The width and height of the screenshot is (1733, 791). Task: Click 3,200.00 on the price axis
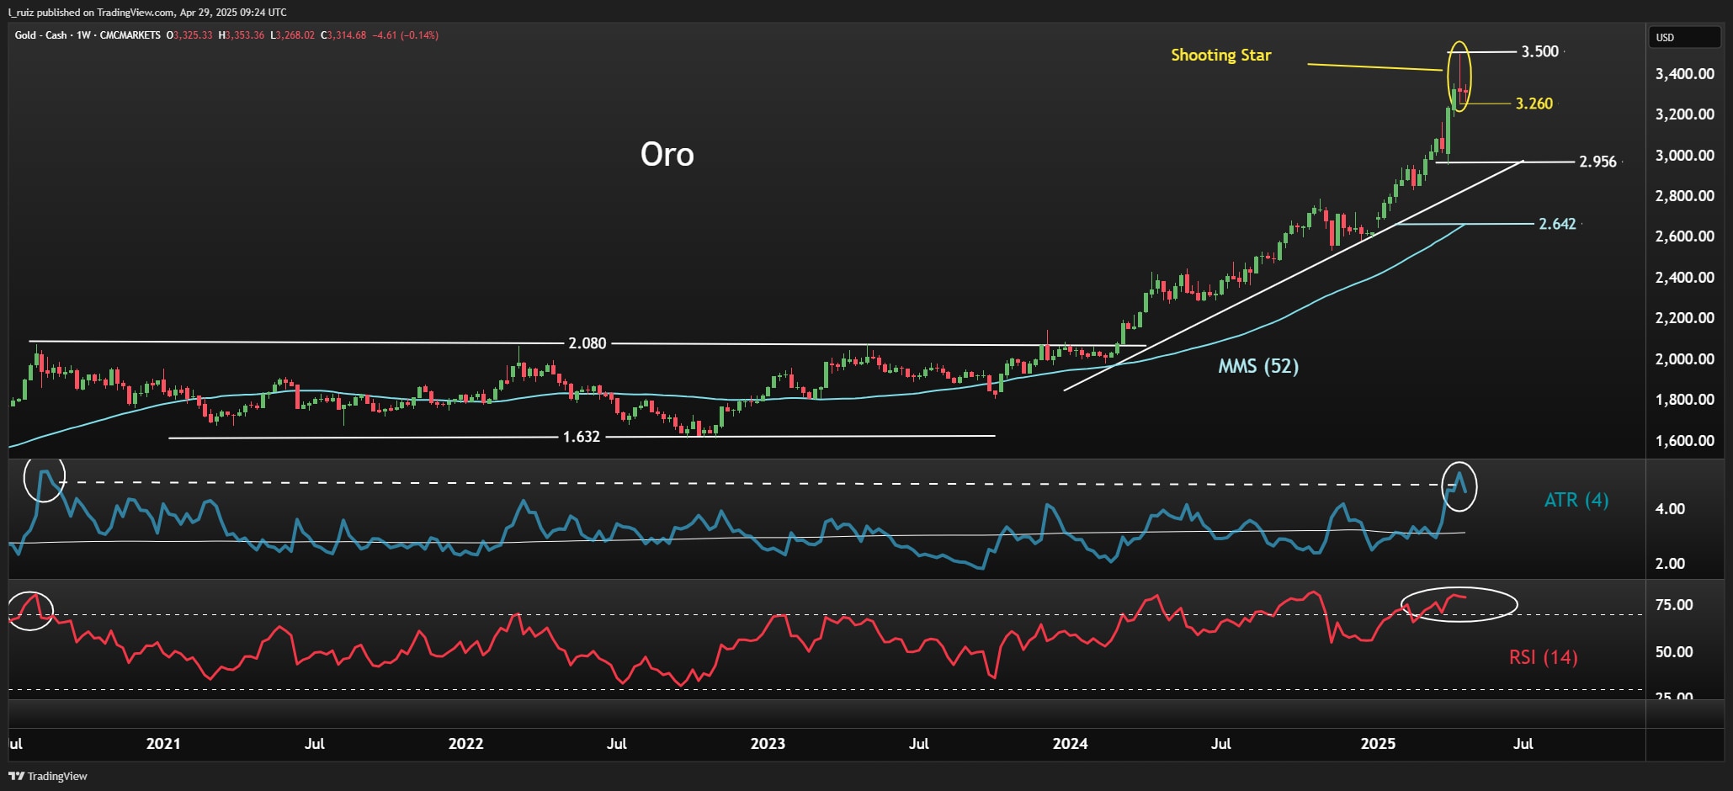[1684, 114]
